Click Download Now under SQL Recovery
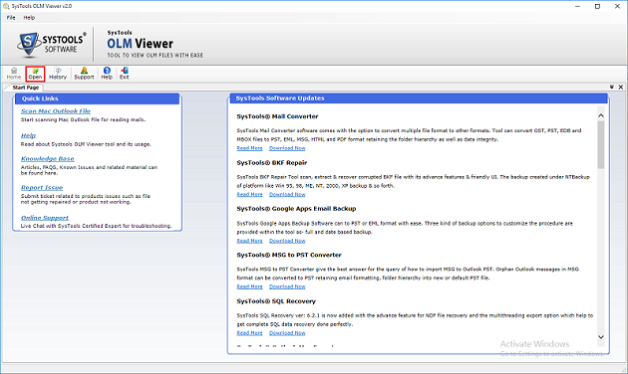This screenshot has width=628, height=374. tap(287, 333)
